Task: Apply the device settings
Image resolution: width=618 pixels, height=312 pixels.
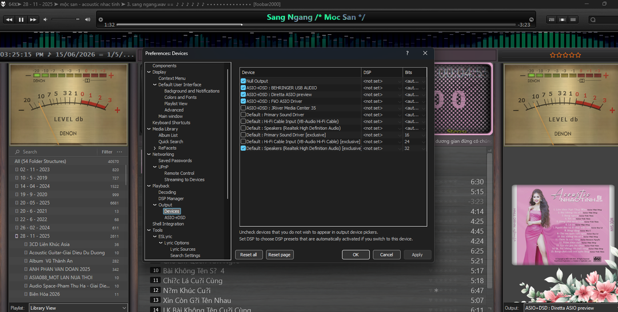Action: click(417, 254)
